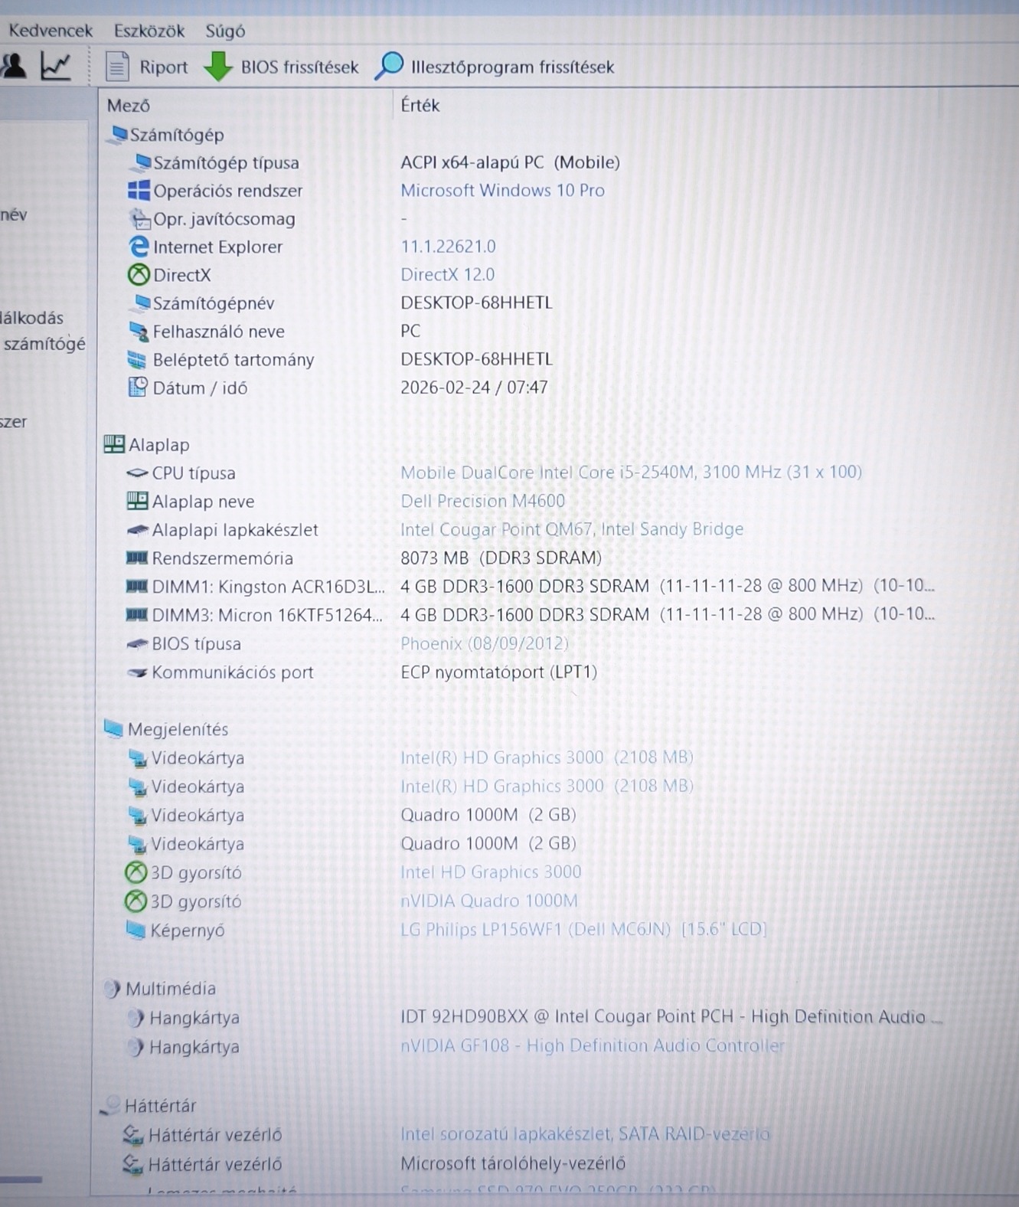
Task: Open Intel sorozatú lapkakészlet SATA RAID-vezérlő link
Action: [x=585, y=1134]
